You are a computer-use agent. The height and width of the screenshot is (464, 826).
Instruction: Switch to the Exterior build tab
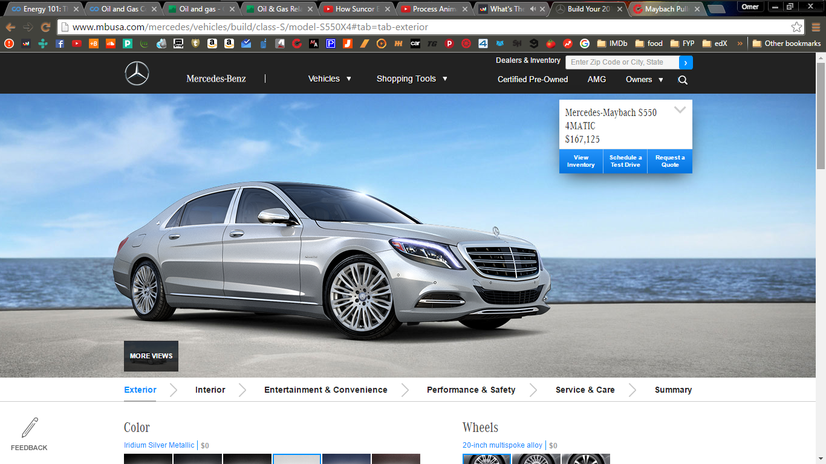140,390
